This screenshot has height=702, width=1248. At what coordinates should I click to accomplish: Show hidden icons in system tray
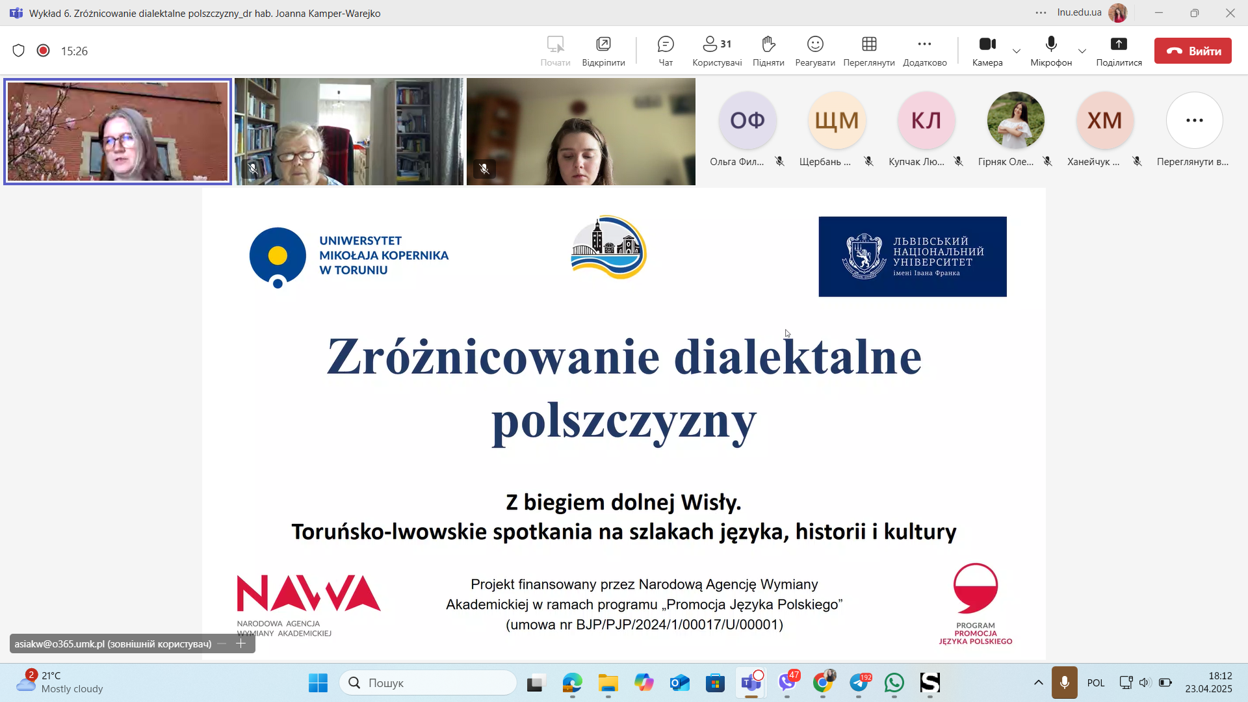pos(1039,682)
